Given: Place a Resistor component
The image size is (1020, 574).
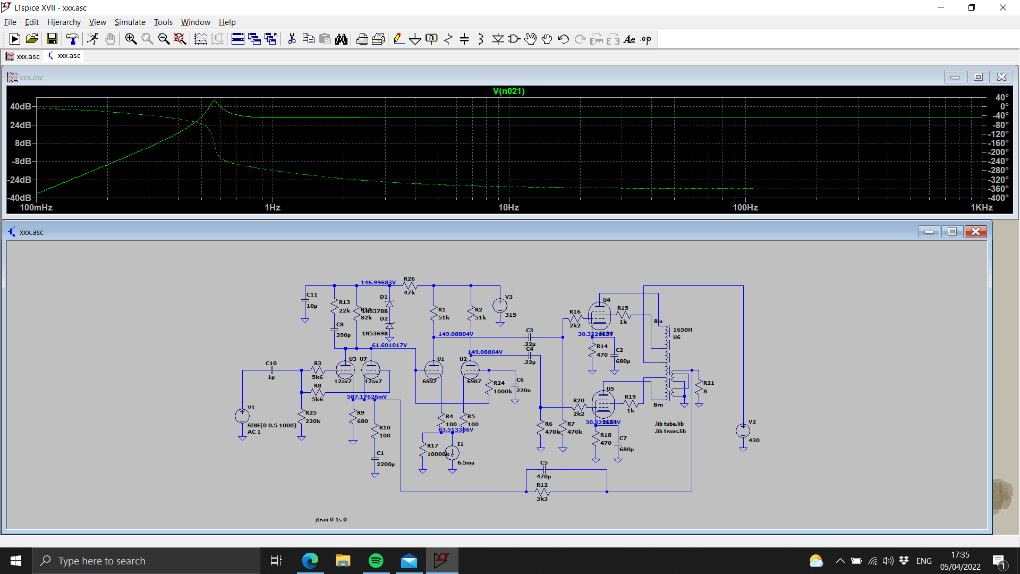Looking at the screenshot, I should coord(448,39).
